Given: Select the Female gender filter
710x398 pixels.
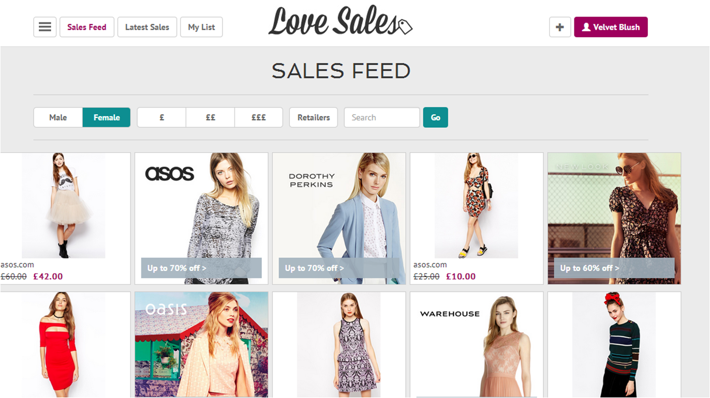Looking at the screenshot, I should point(107,117).
